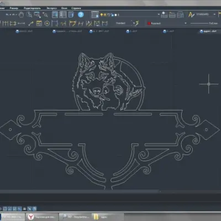Select the Center Mark tool

pyautogui.click(x=47, y=23)
